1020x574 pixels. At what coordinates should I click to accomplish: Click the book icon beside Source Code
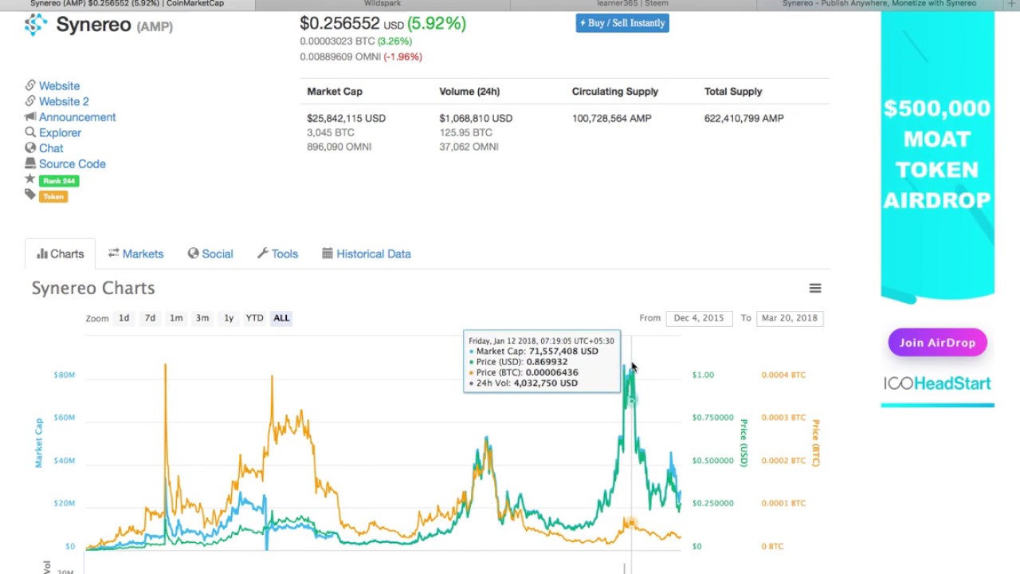30,163
